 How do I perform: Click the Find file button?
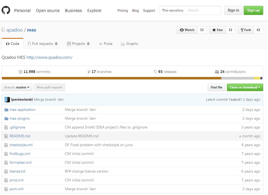pos(216,87)
